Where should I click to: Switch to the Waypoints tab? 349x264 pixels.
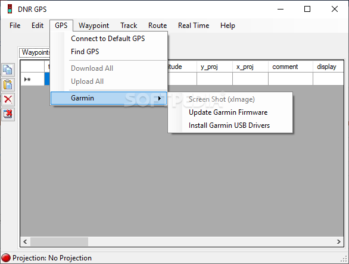[35, 52]
